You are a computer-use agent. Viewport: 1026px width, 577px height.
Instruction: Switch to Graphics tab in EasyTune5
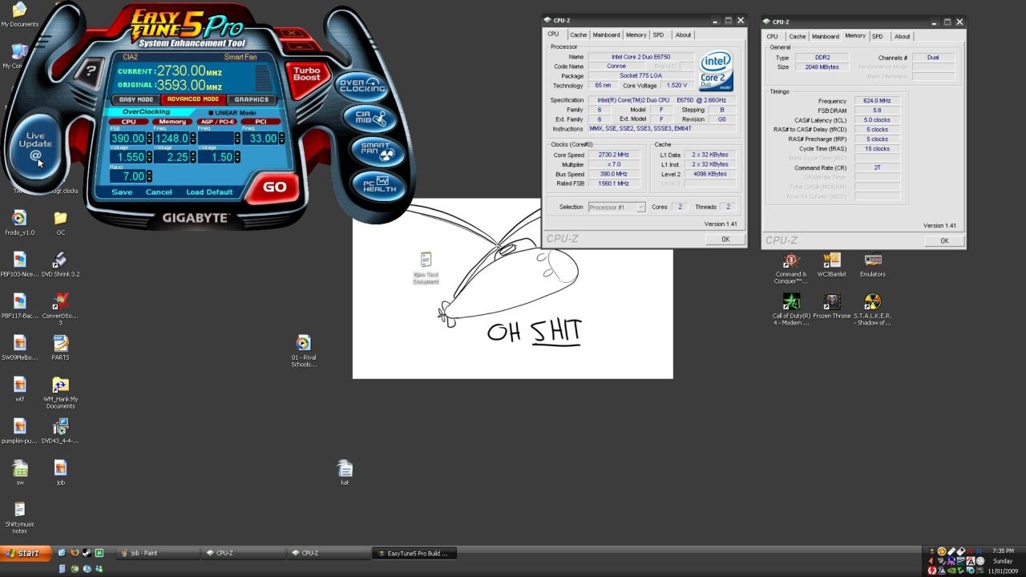(x=251, y=100)
